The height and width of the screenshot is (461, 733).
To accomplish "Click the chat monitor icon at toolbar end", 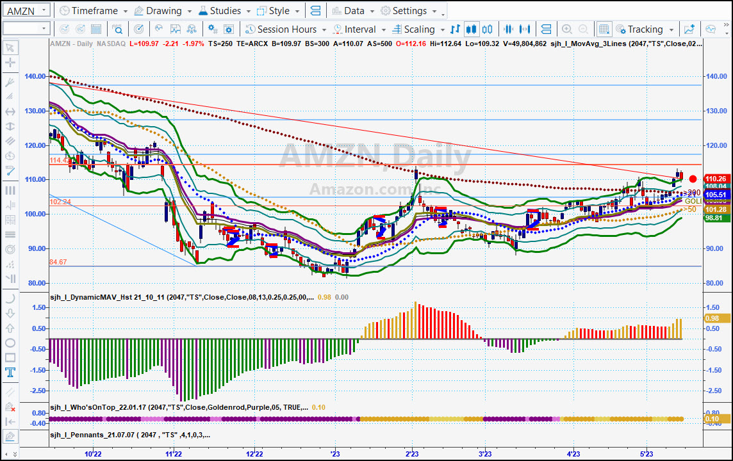I will (x=711, y=29).
